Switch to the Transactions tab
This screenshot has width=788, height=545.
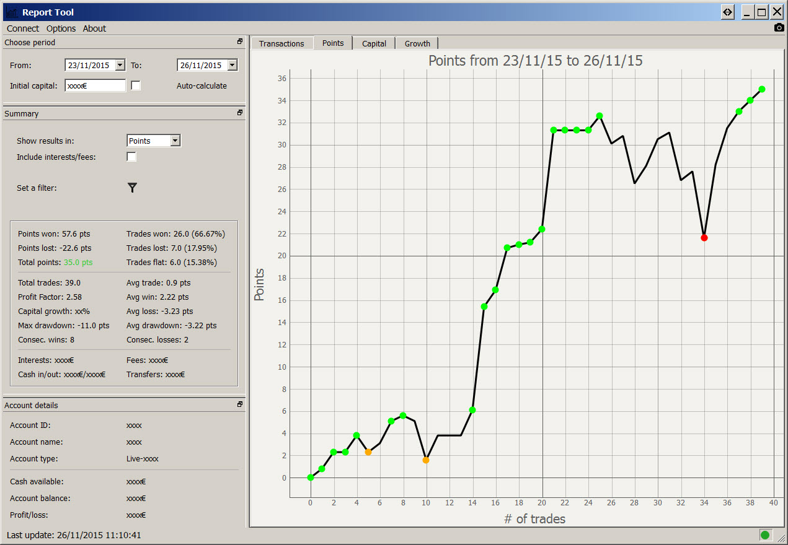pyautogui.click(x=281, y=43)
